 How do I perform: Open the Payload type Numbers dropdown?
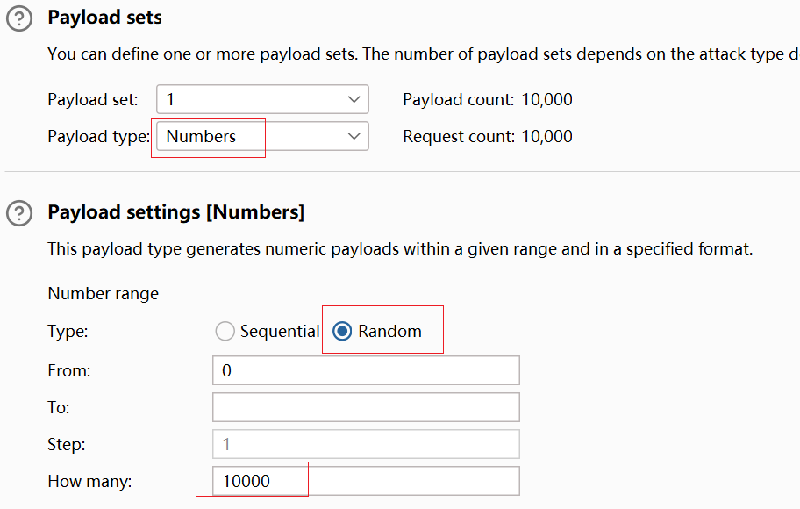point(262,136)
